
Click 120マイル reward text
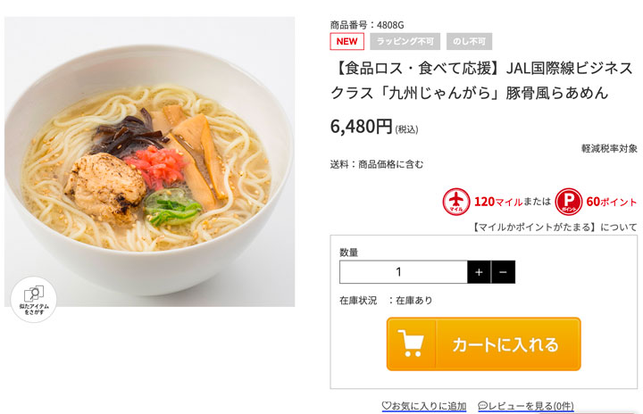(x=498, y=202)
